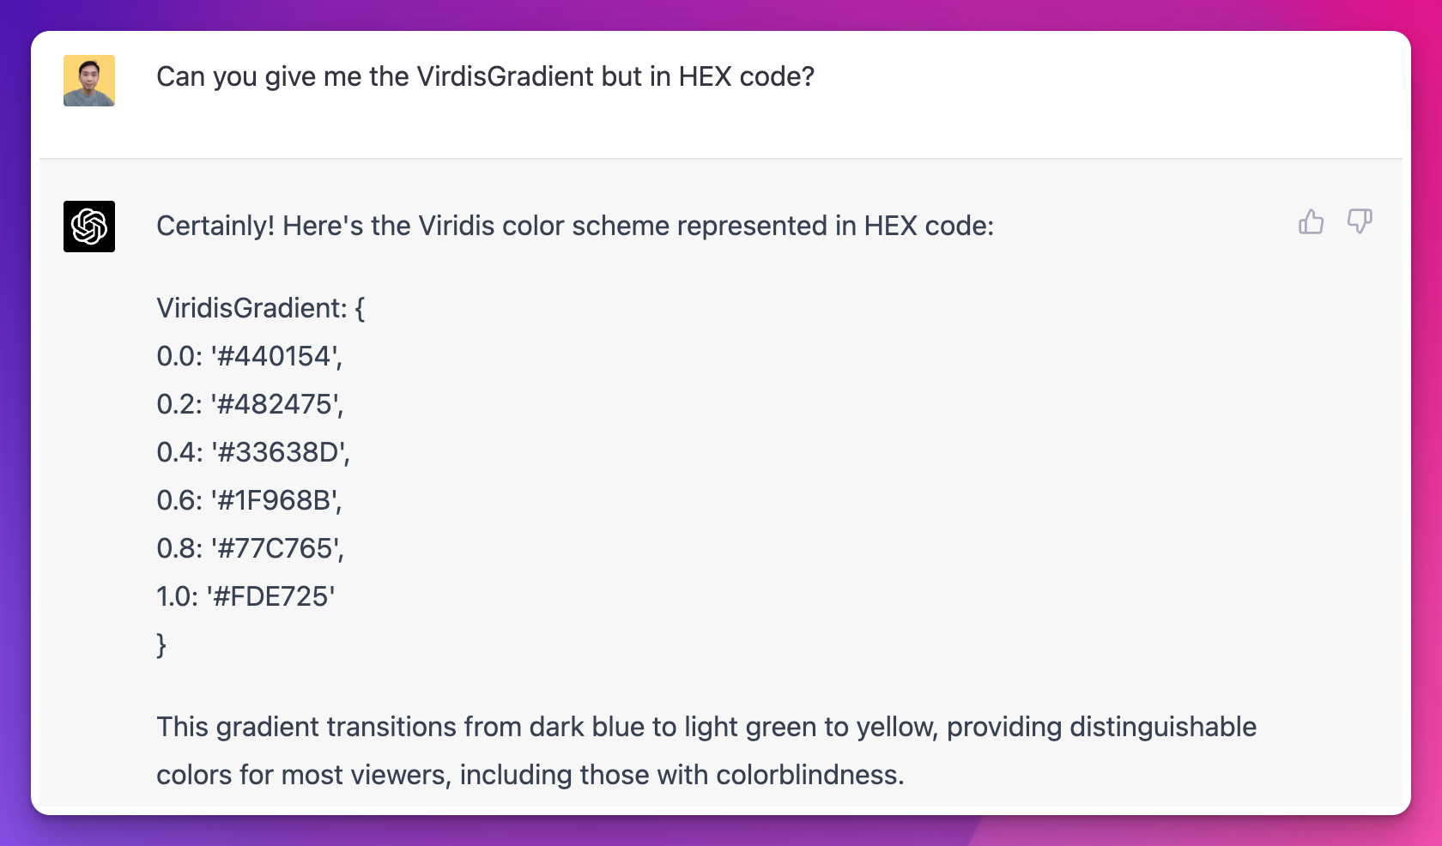Click 'HEX code?' in the user prompt
Image resolution: width=1442 pixels, height=846 pixels.
pos(746,77)
